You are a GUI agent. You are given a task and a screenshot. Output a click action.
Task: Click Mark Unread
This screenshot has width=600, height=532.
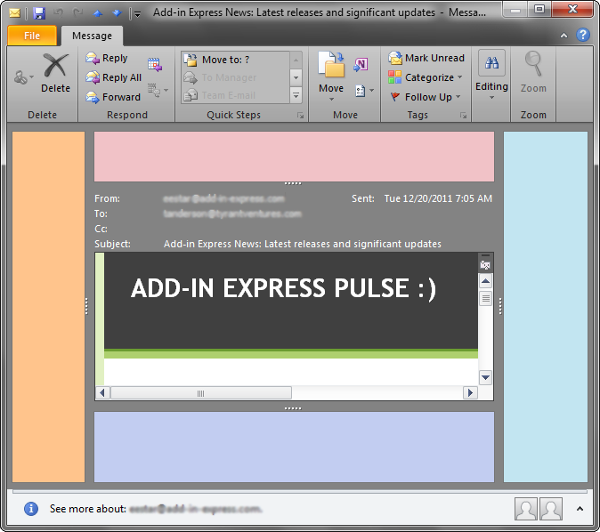pos(426,58)
